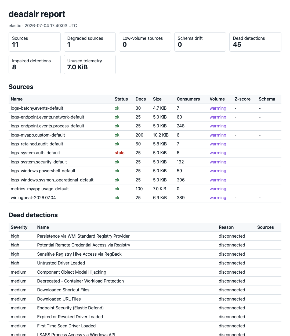
Task: Select logs-endpoint.events.network-default source name
Action: [48, 117]
